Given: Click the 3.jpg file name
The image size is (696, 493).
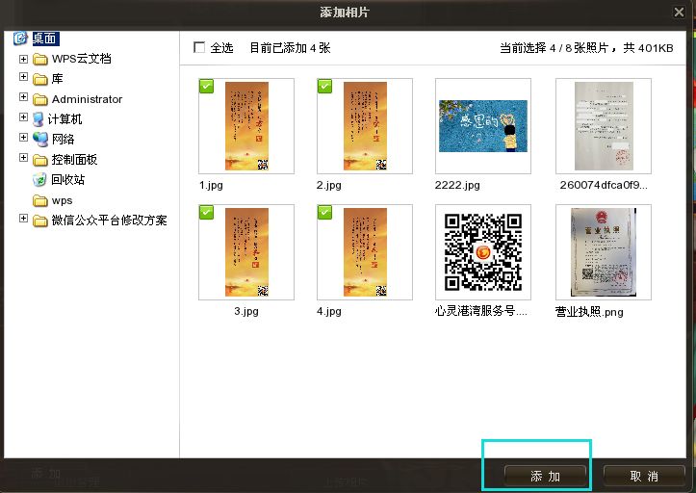Looking at the screenshot, I should 246,311.
